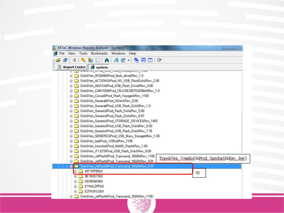Image resolution: width=284 pixels, height=213 pixels.
Task: Open the Windows menu
Action: click(118, 54)
